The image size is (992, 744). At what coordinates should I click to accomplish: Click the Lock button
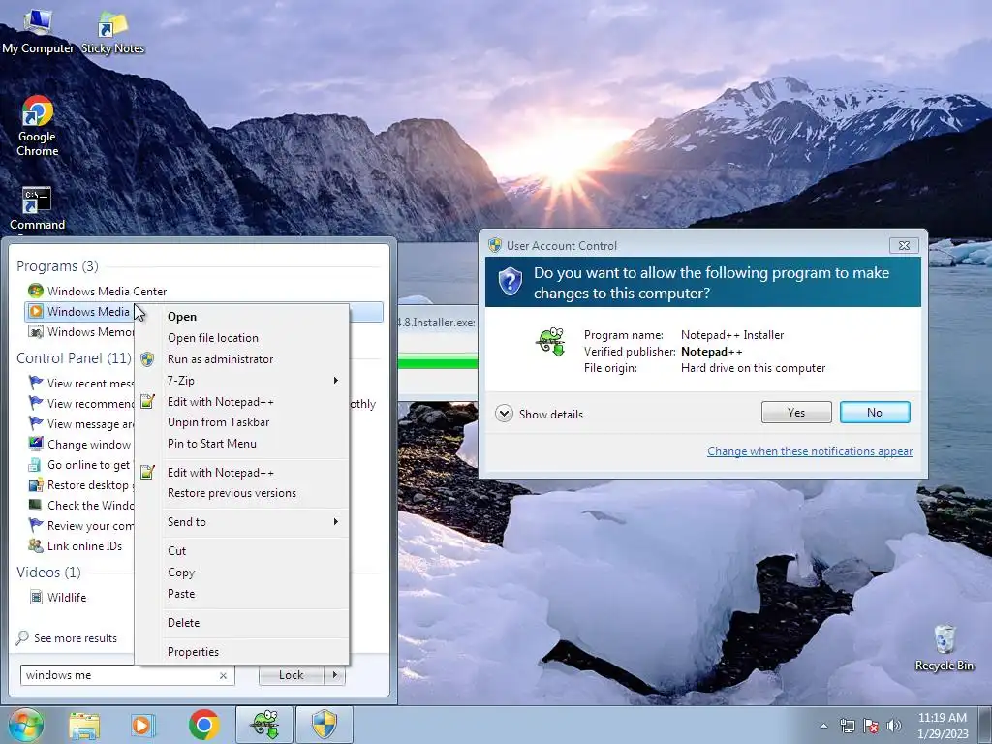[x=291, y=675]
